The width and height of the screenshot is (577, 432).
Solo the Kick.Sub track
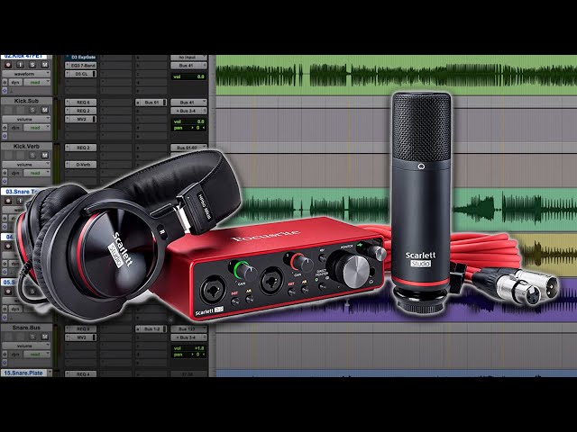32,110
